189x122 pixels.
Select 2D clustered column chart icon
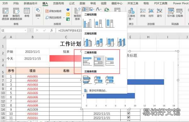click(x=87, y=23)
